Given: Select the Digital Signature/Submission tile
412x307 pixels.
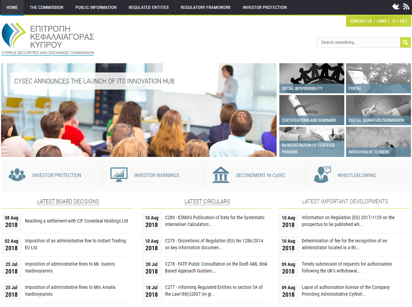Looking at the screenshot, I should 378,110.
